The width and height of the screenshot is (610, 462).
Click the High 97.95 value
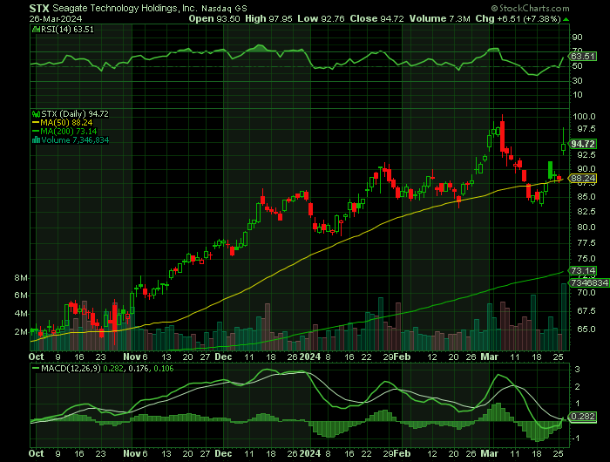[x=268, y=18]
